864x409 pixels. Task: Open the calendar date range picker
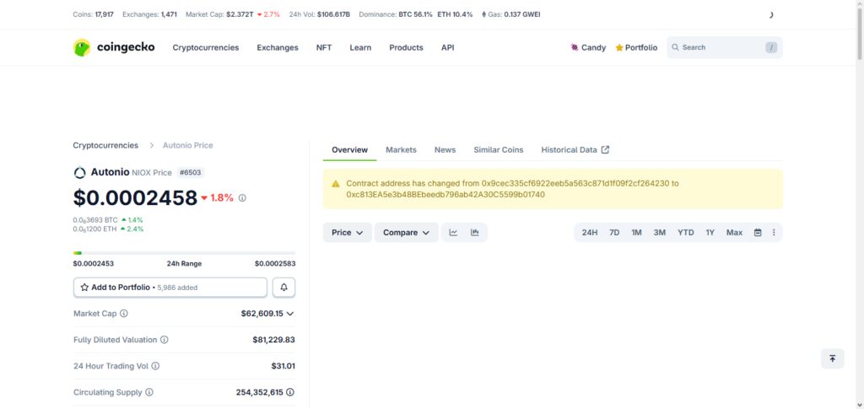(x=758, y=233)
